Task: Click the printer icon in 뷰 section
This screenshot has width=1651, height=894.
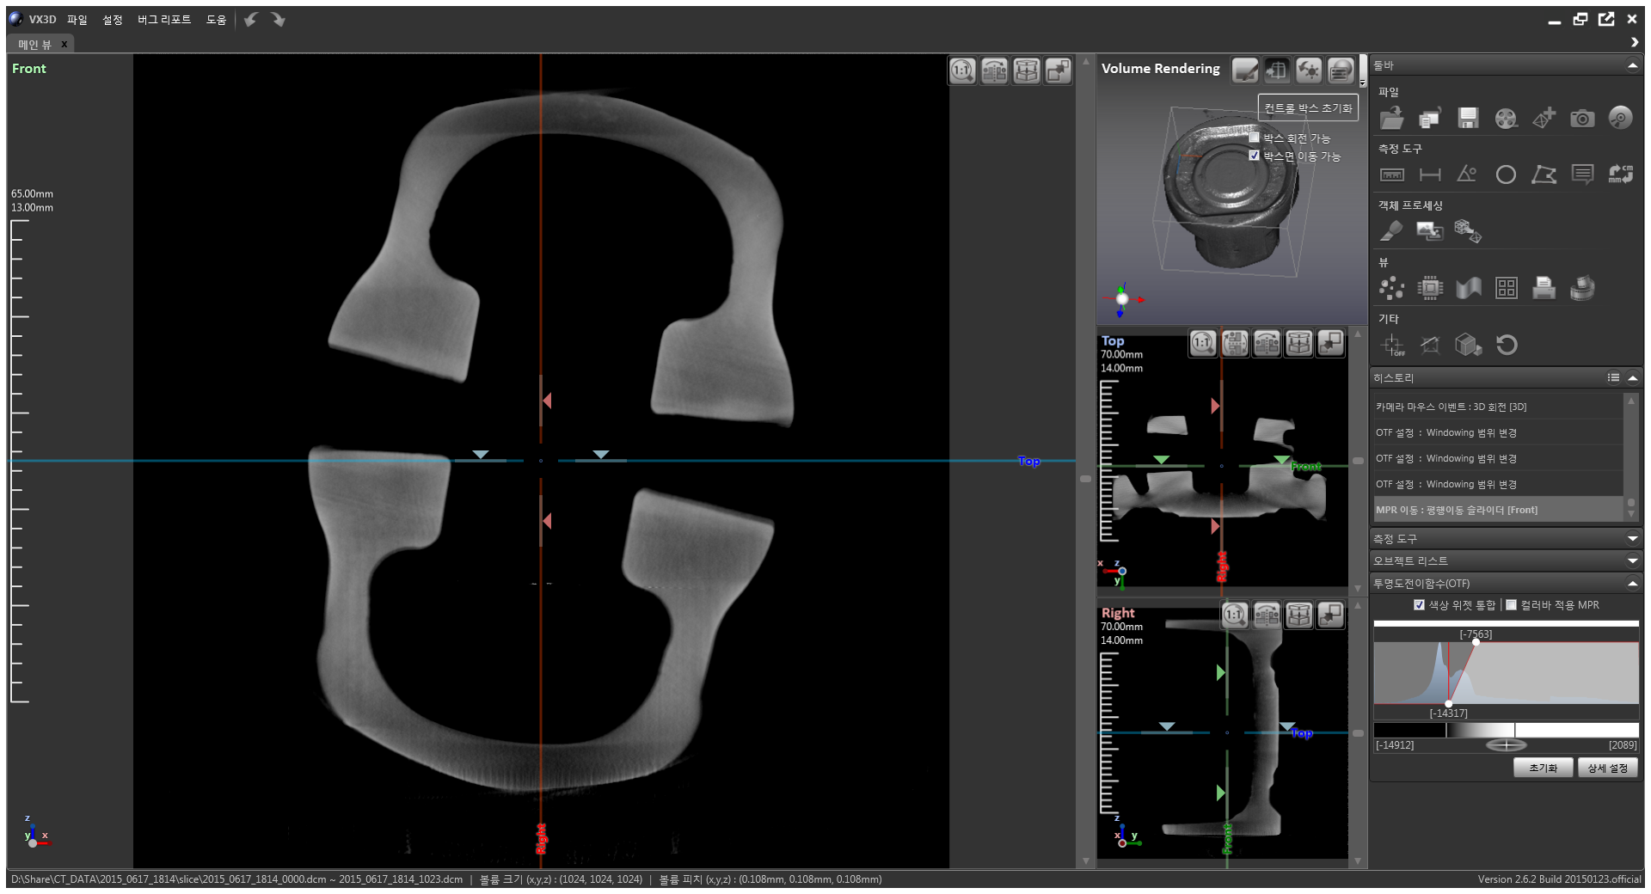Action: click(1544, 288)
